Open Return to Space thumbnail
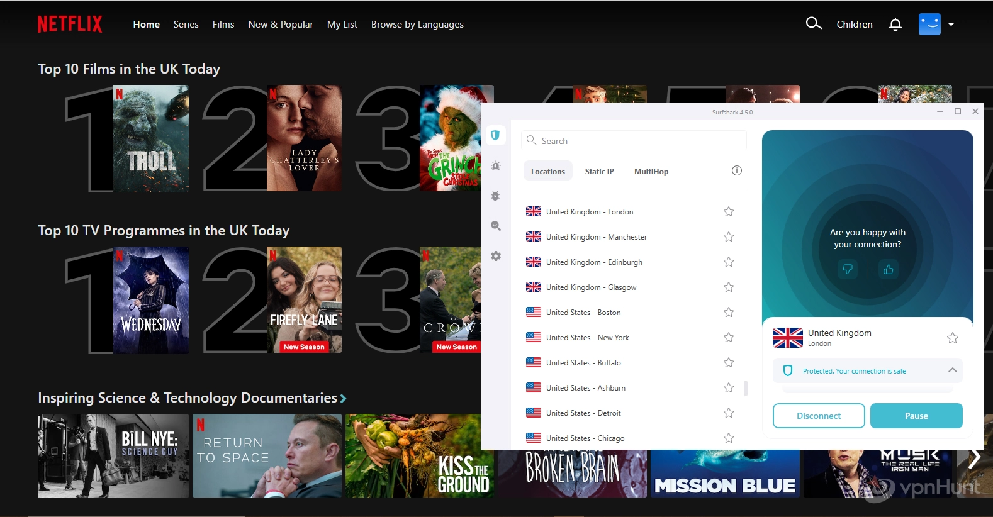 tap(267, 456)
